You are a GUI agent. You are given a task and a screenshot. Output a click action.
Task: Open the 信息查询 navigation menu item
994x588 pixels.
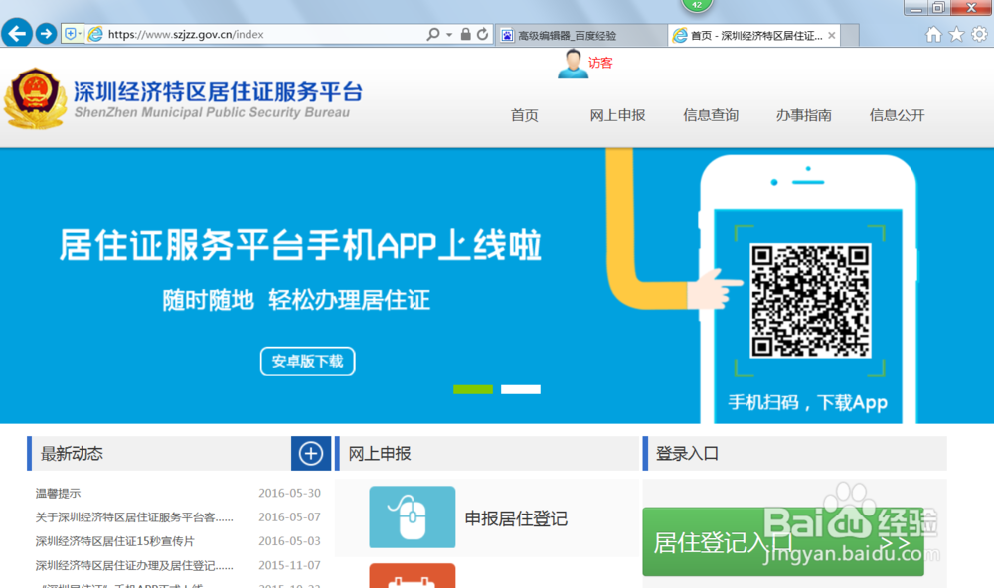coord(711,115)
